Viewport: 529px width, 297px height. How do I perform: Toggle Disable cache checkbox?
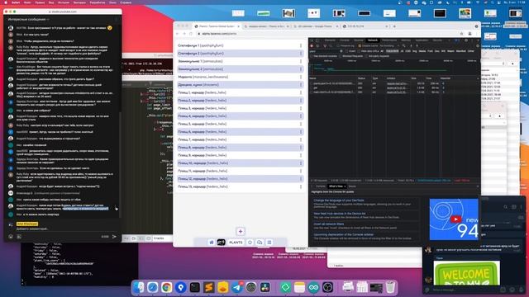tap(360, 46)
